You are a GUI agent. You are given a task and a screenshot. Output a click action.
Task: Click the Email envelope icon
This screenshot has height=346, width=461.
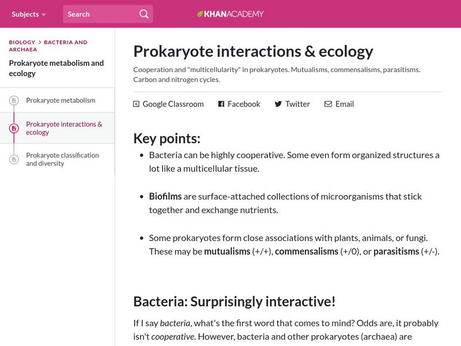click(x=328, y=104)
